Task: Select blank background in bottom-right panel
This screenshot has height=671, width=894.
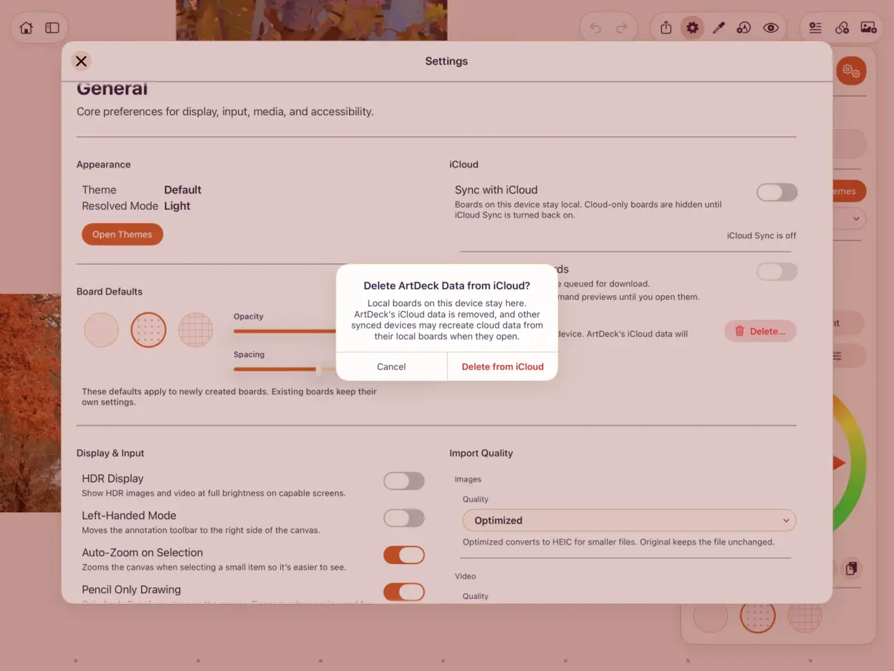Action: coord(710,616)
